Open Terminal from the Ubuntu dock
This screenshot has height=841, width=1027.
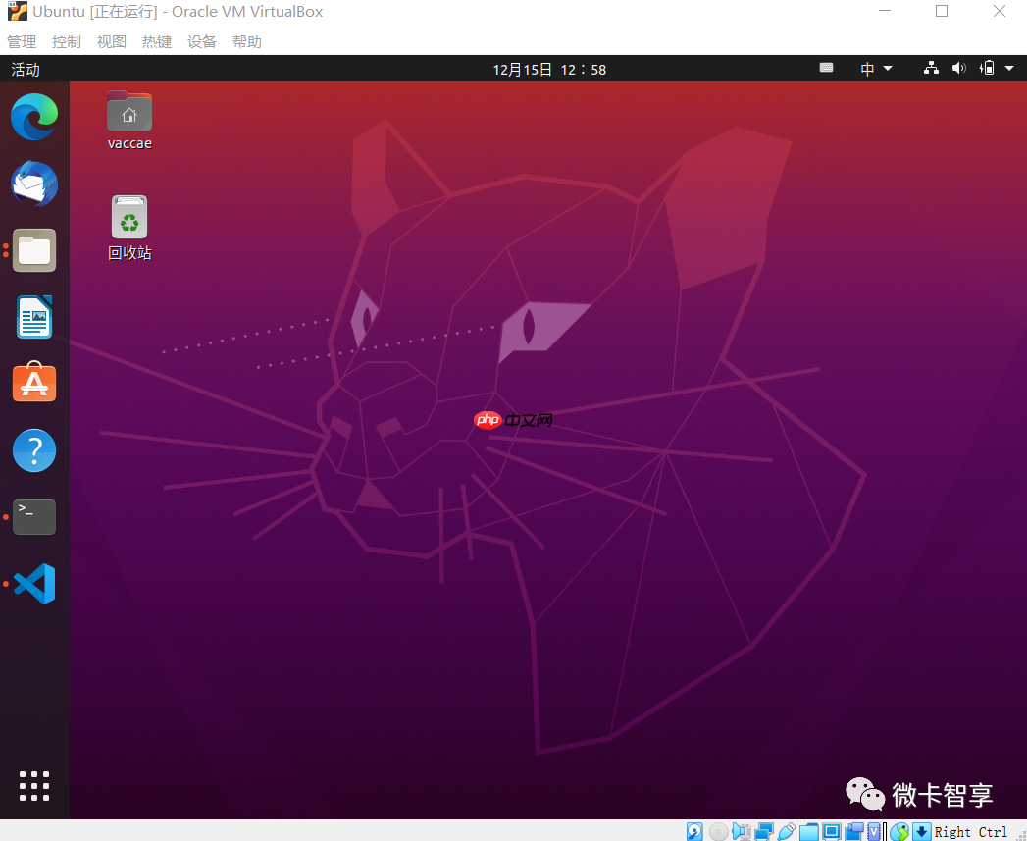pyautogui.click(x=34, y=517)
